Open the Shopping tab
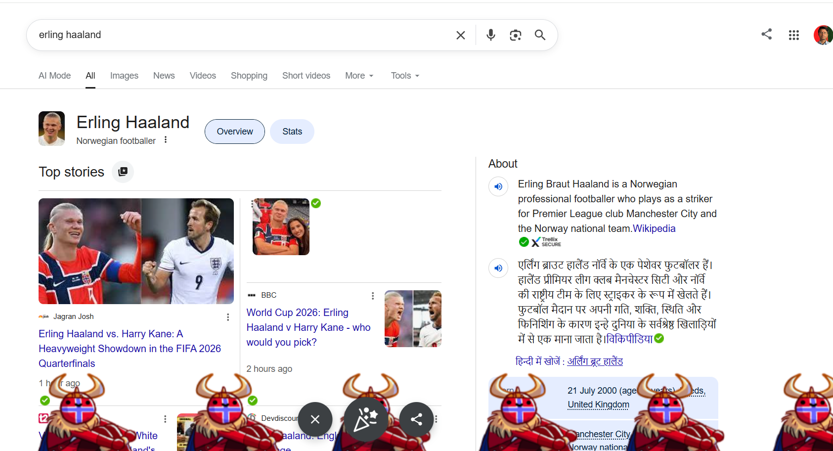Screen dimensions: 833x451 (x=249, y=76)
